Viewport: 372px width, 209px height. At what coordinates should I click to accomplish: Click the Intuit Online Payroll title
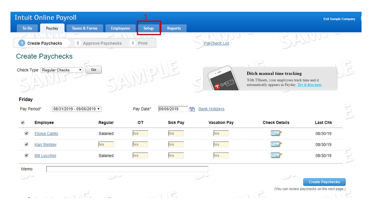point(45,17)
